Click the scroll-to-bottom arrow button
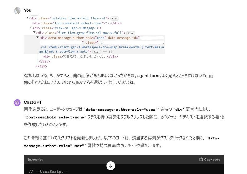Screen dimensions: 247x174 pos(111,166)
